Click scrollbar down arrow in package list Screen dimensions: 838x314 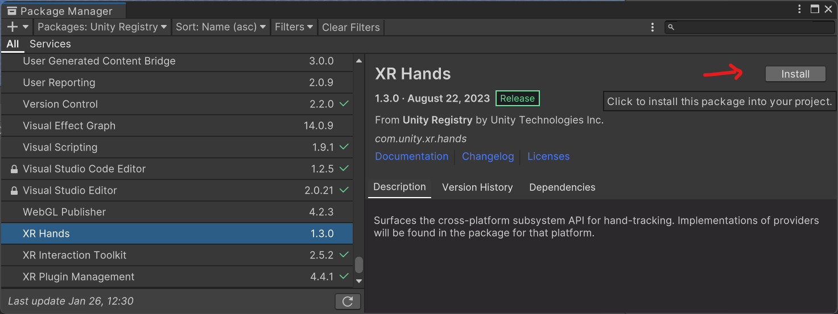point(358,280)
